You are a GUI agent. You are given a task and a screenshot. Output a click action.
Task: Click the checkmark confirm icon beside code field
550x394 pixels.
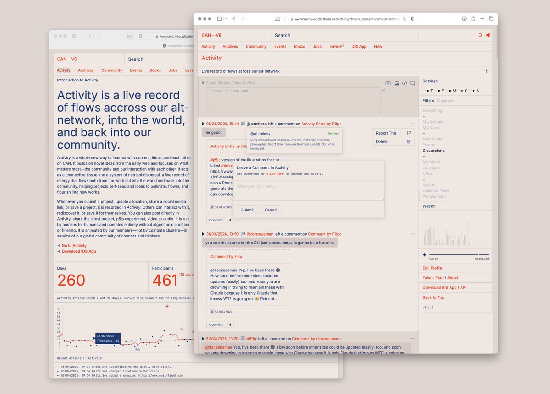click(384, 90)
